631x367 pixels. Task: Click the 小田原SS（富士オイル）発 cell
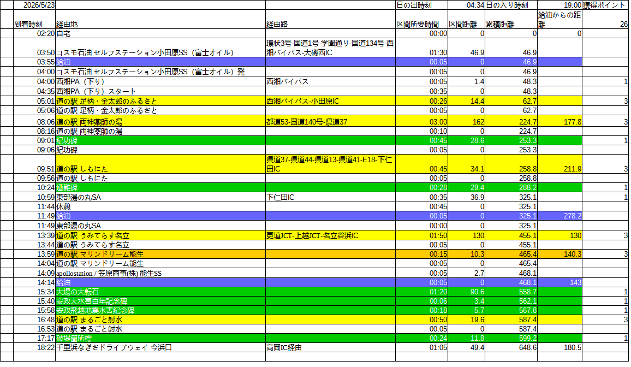tap(160, 72)
